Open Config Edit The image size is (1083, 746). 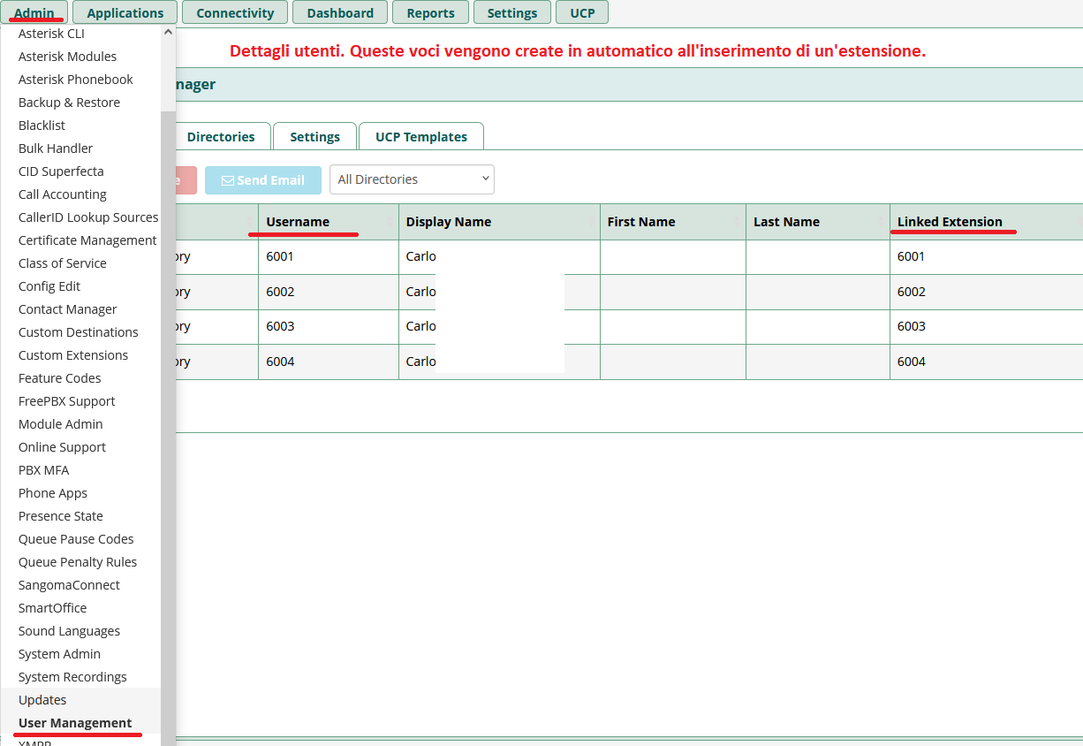[49, 286]
